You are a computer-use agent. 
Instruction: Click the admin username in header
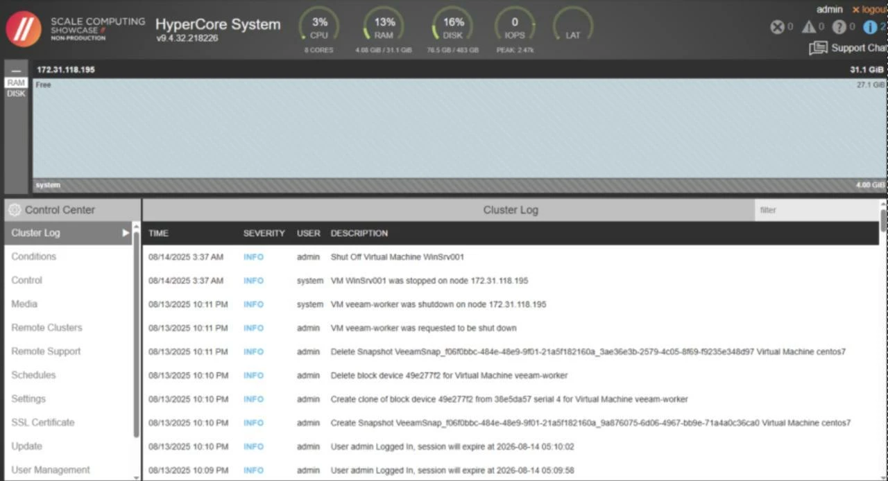[x=829, y=10]
